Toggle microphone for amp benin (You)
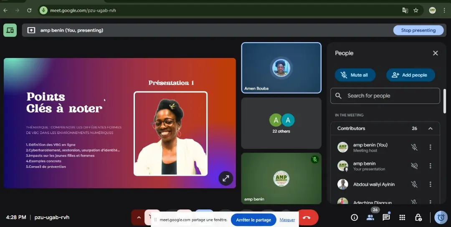451x227 pixels. [x=414, y=147]
